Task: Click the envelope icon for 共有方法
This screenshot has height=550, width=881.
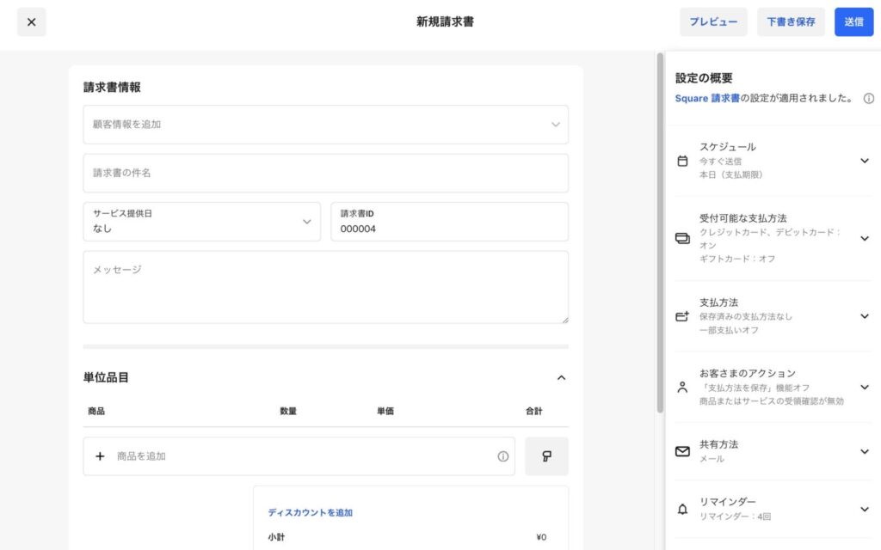Action: (x=682, y=451)
